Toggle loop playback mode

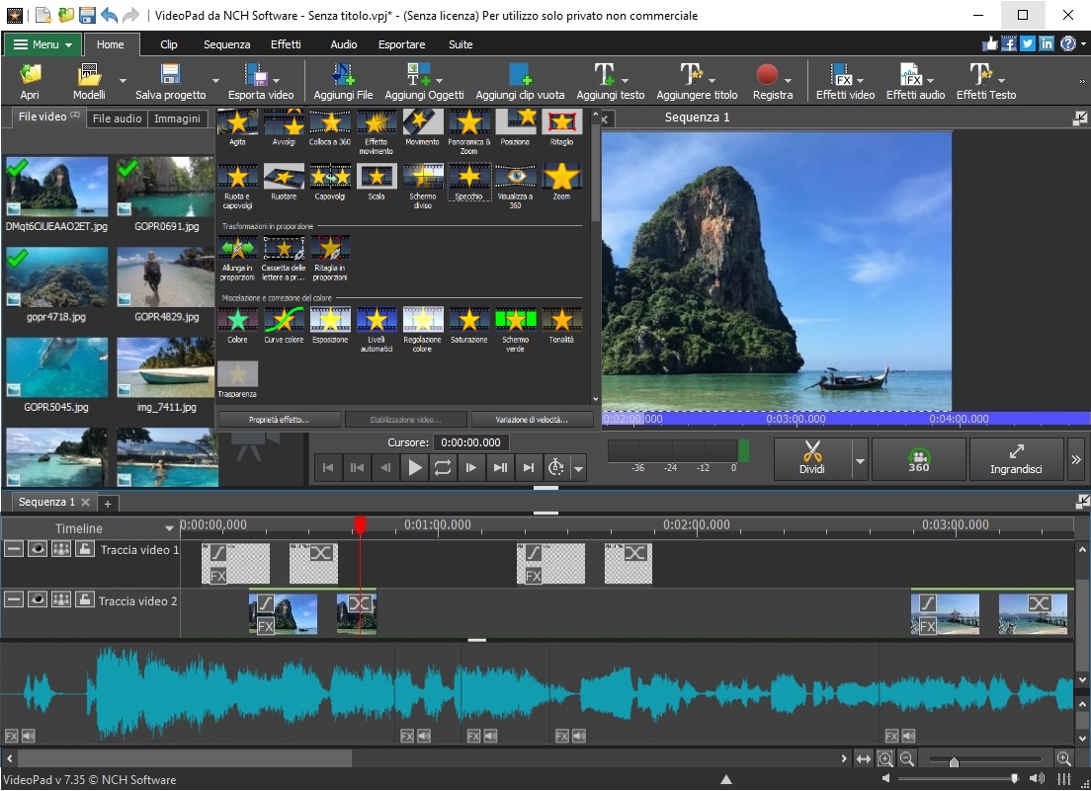click(443, 467)
